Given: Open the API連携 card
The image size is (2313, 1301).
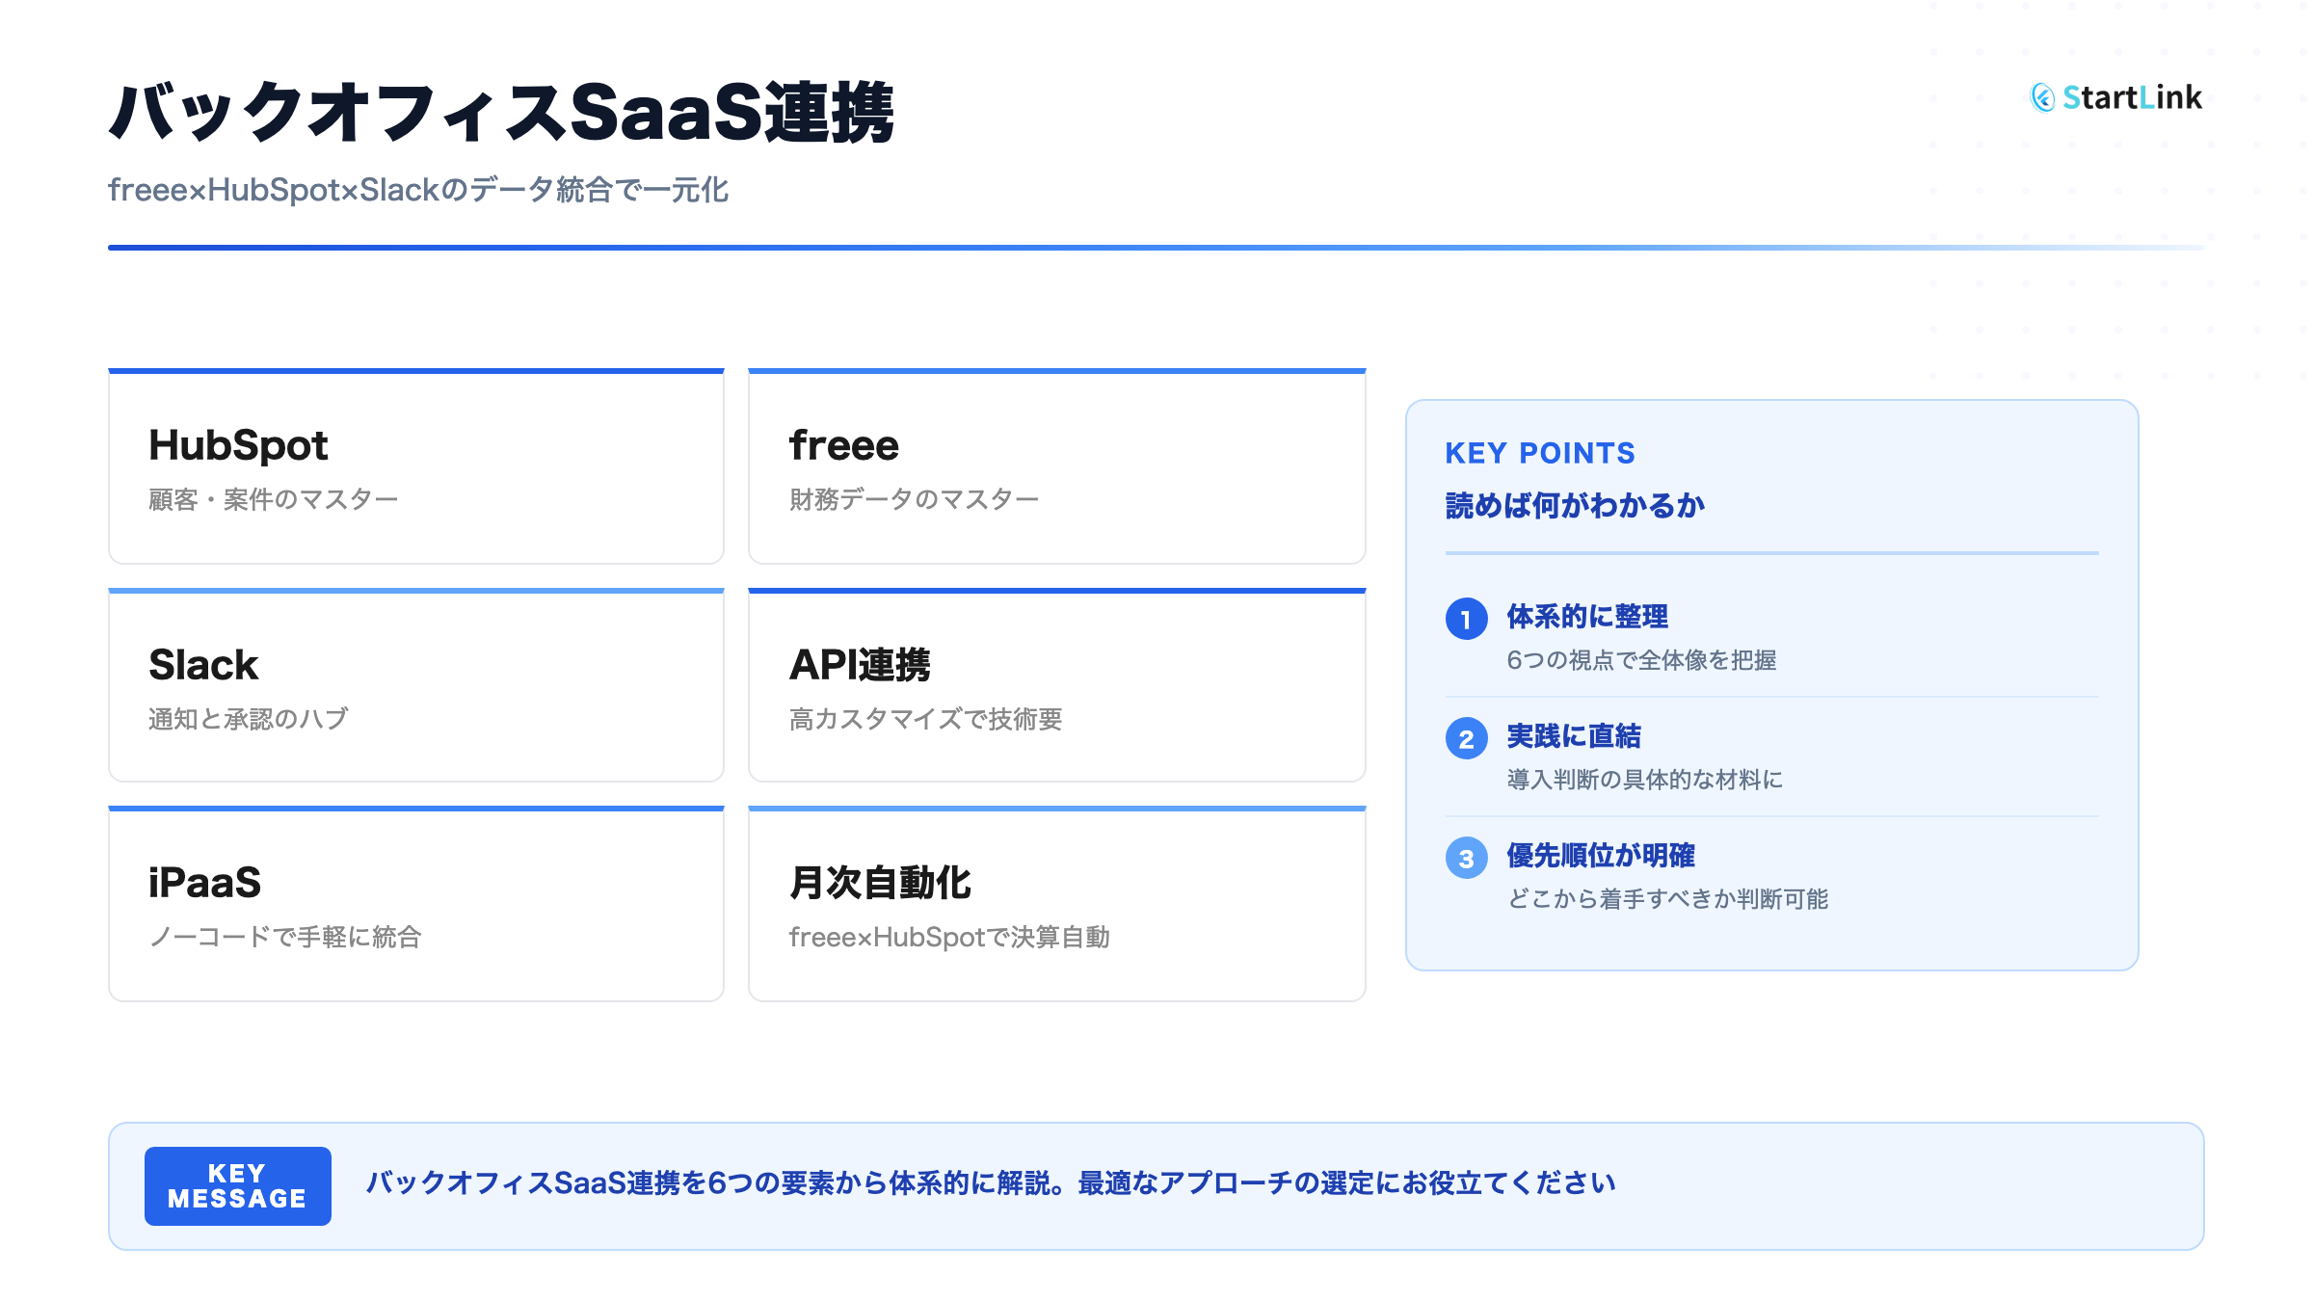Looking at the screenshot, I should tap(1056, 684).
